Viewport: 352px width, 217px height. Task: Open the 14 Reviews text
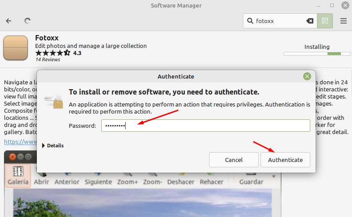tap(47, 59)
